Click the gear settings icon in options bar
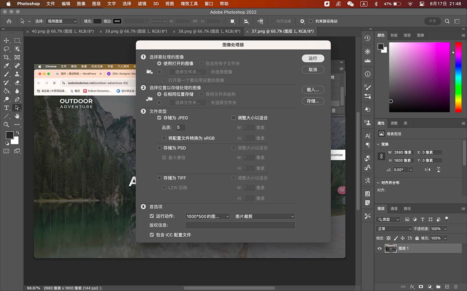The image size is (467, 291). click(x=302, y=21)
